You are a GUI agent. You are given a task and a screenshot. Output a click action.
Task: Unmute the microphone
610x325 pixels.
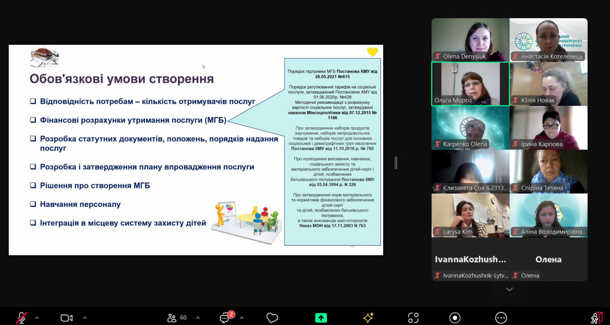point(21,318)
